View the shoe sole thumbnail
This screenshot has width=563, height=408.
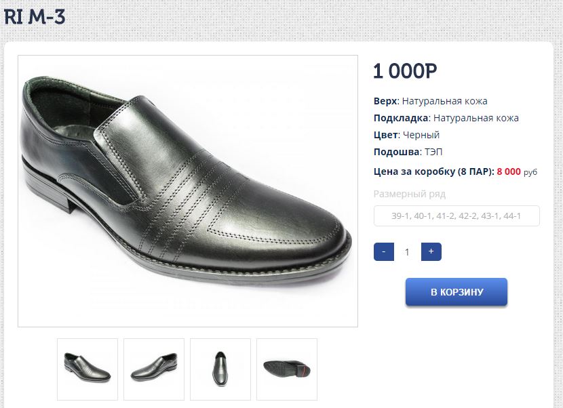287,369
